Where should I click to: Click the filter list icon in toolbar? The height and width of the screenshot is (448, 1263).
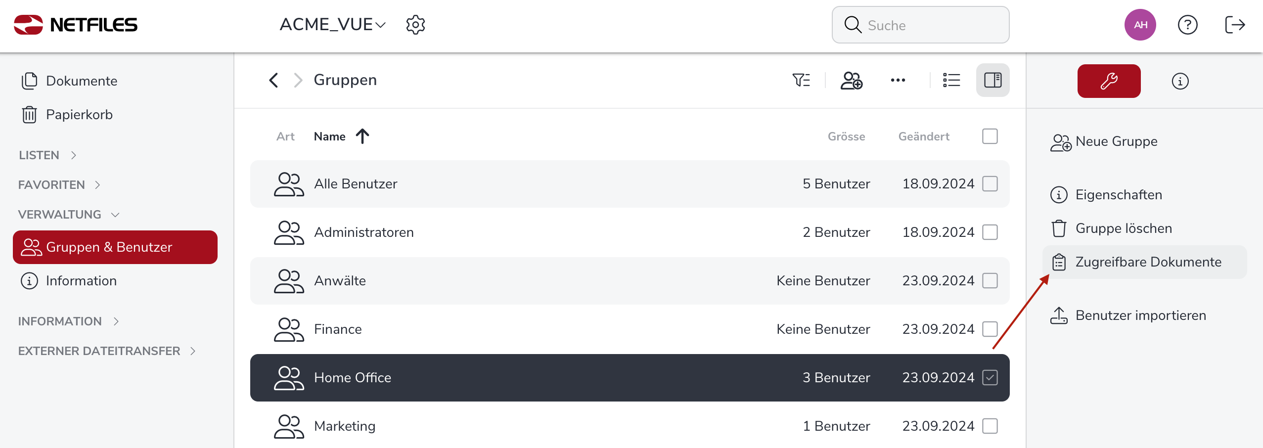click(x=801, y=80)
